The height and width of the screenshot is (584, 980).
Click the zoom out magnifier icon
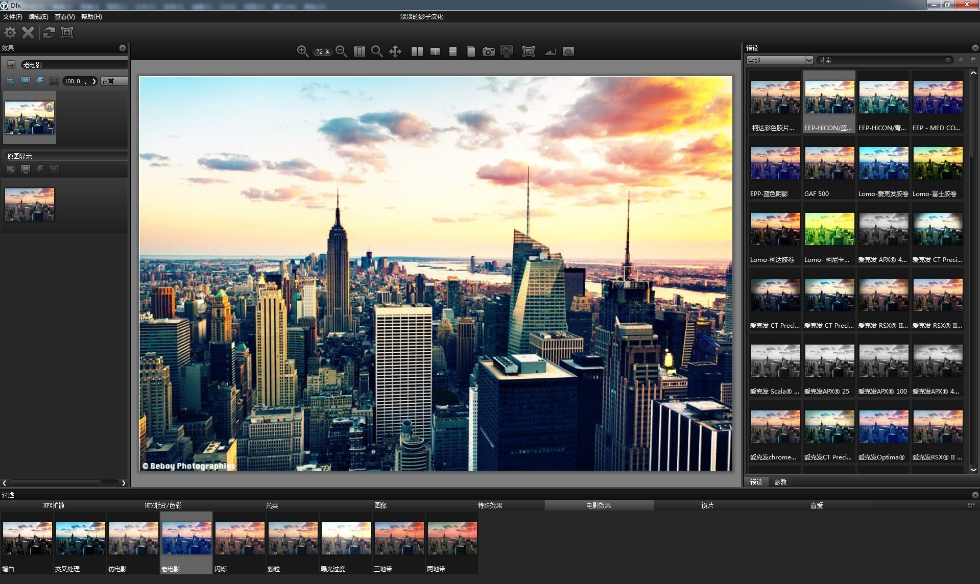342,52
